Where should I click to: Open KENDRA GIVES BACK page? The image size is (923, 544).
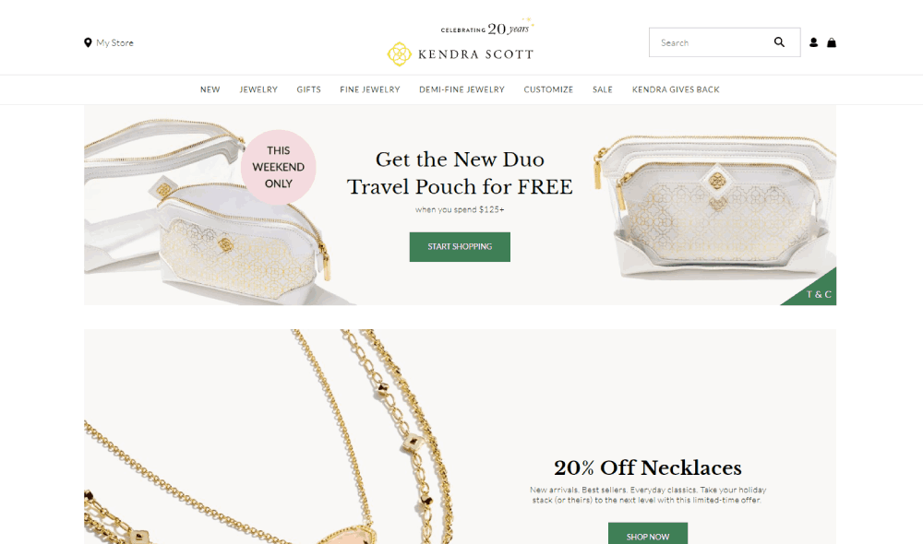(676, 89)
